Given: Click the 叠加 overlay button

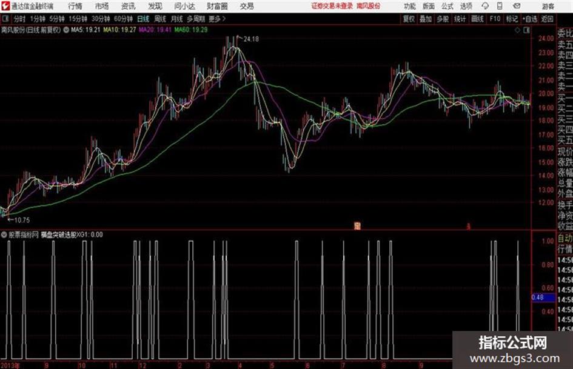Looking at the screenshot, I should [x=426, y=19].
